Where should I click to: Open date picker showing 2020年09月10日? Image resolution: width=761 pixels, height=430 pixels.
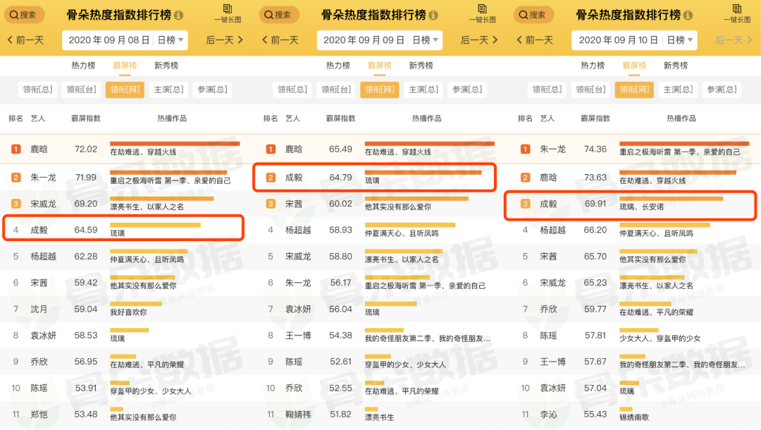(x=619, y=40)
